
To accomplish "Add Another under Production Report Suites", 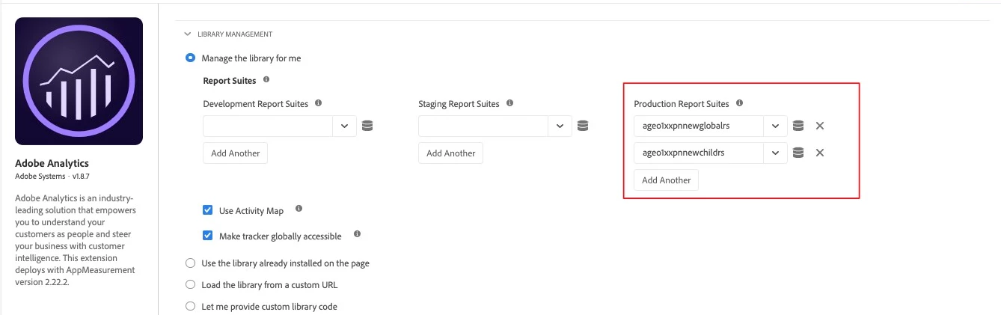I will point(667,180).
